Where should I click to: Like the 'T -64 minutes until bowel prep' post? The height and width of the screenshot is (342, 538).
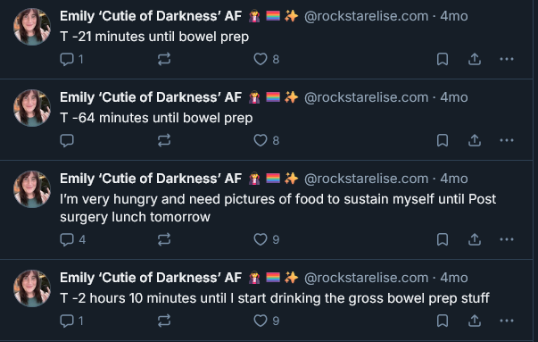coord(266,140)
